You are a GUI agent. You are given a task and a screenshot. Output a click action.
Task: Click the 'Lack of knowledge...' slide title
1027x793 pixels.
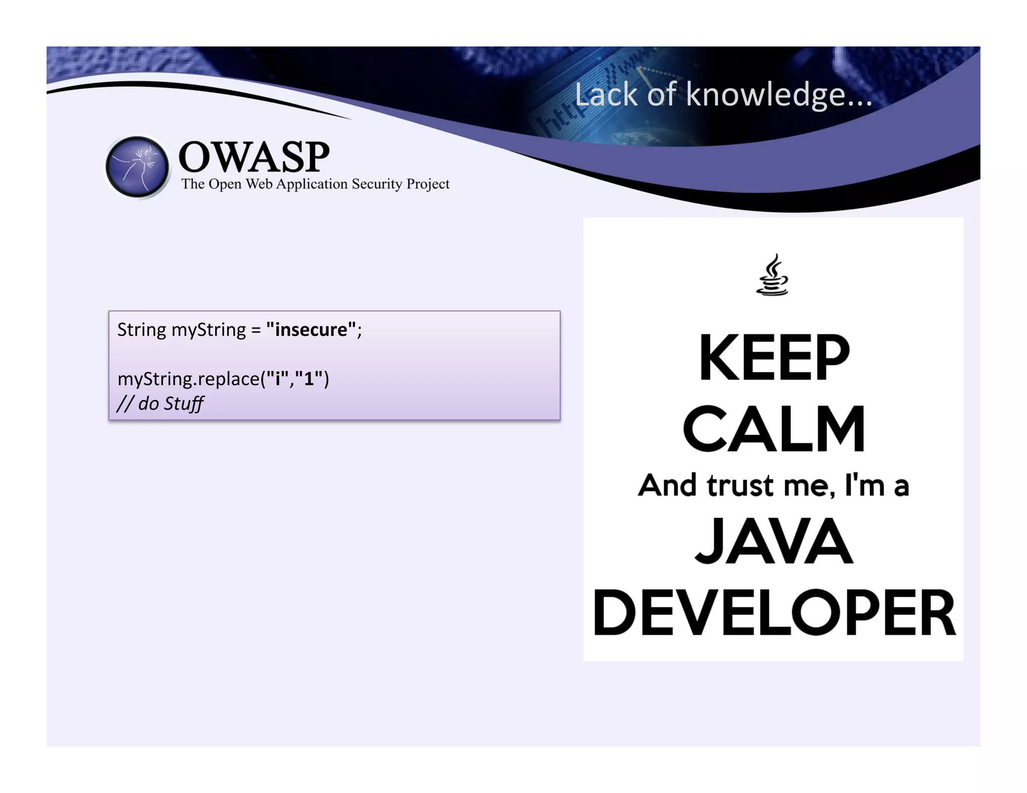[723, 95]
